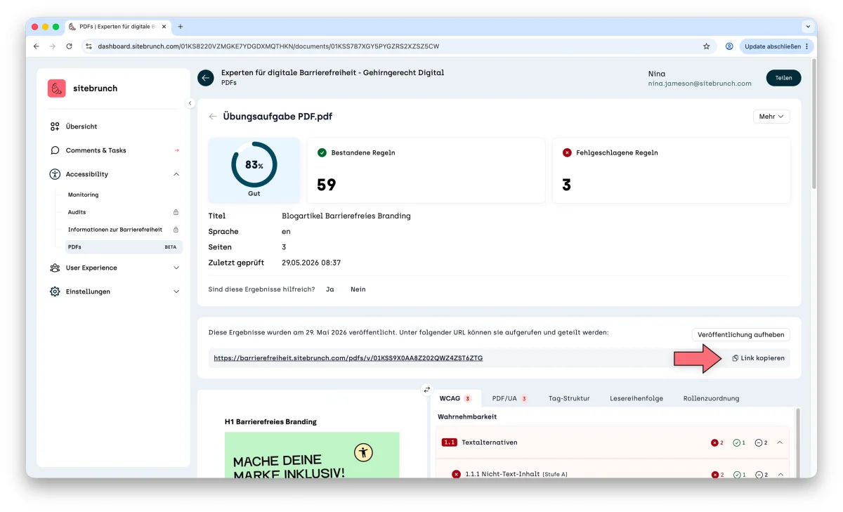Viewport: 843px width, 512px height.
Task: Collapse the 1.1 Textalternativen group
Action: [x=780, y=442]
